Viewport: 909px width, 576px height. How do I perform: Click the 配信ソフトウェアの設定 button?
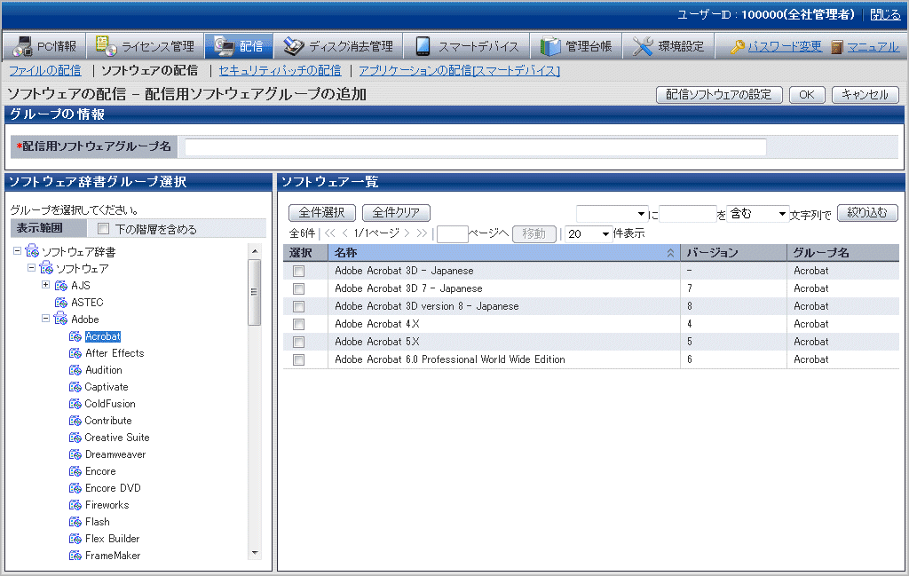tap(719, 94)
